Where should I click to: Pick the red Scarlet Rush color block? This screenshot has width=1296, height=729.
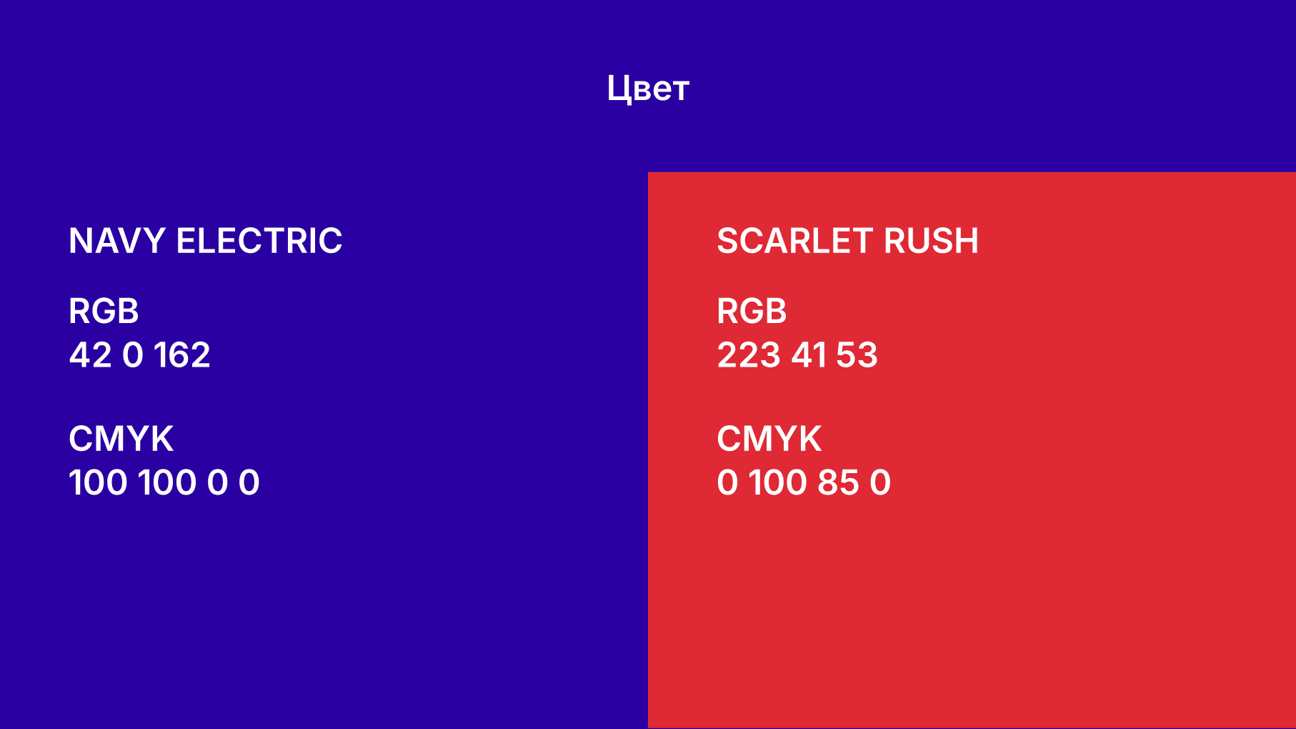pyautogui.click(x=972, y=450)
